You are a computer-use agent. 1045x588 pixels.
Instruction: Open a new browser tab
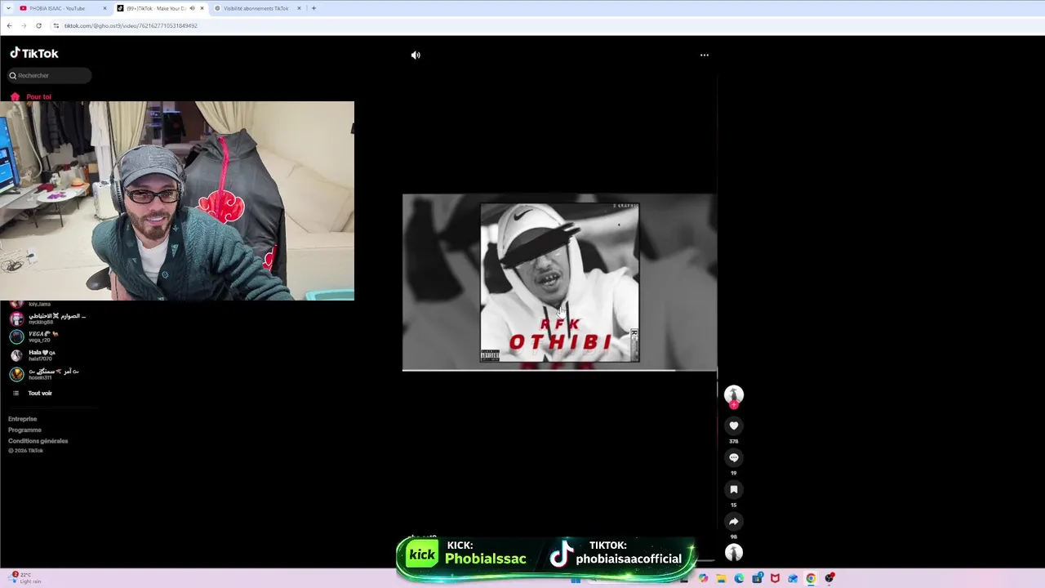[313, 8]
